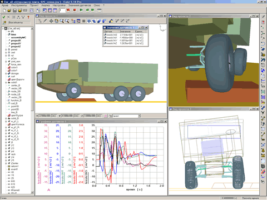Click the red exclamation mark icon
Image resolution: width=267 pixels, height=200 pixels.
pos(28,17)
